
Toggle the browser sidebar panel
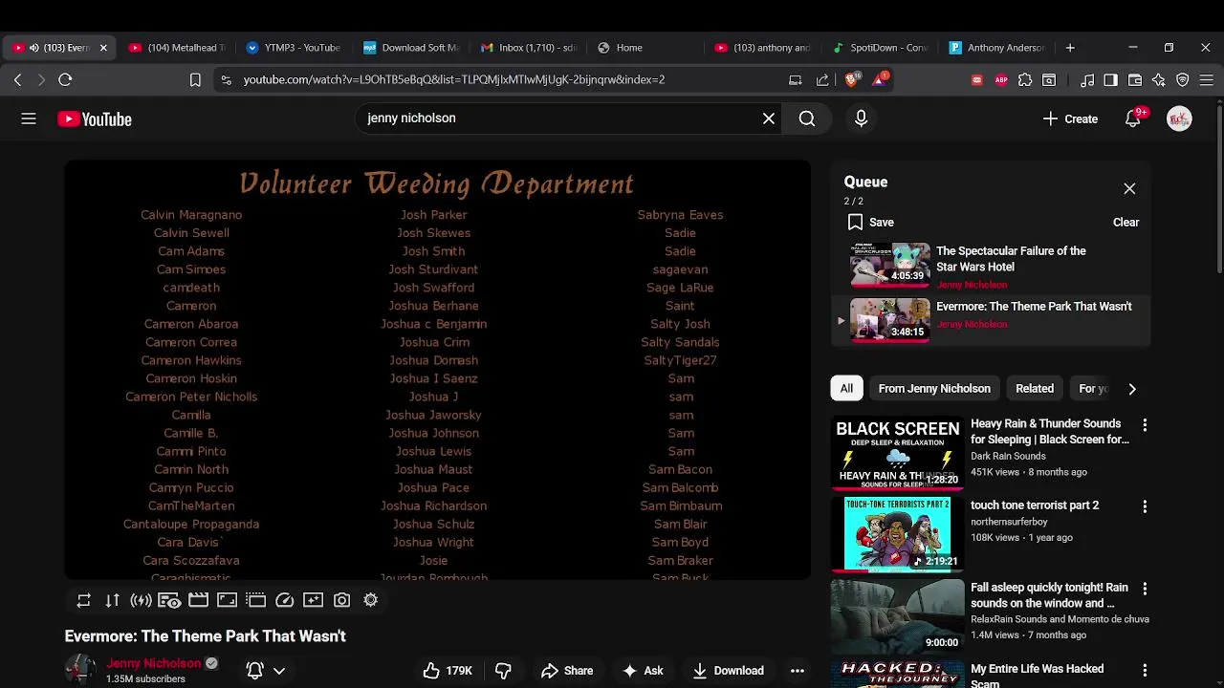coord(1110,80)
